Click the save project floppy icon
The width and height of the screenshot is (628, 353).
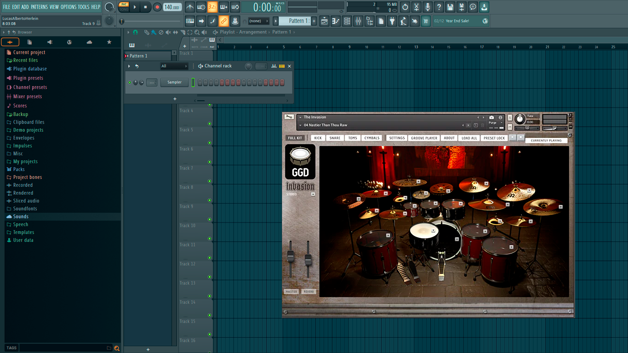(x=450, y=7)
